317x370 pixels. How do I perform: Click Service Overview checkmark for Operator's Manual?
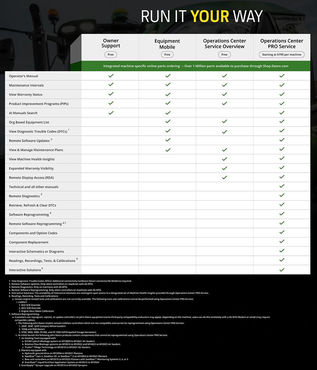(225, 76)
